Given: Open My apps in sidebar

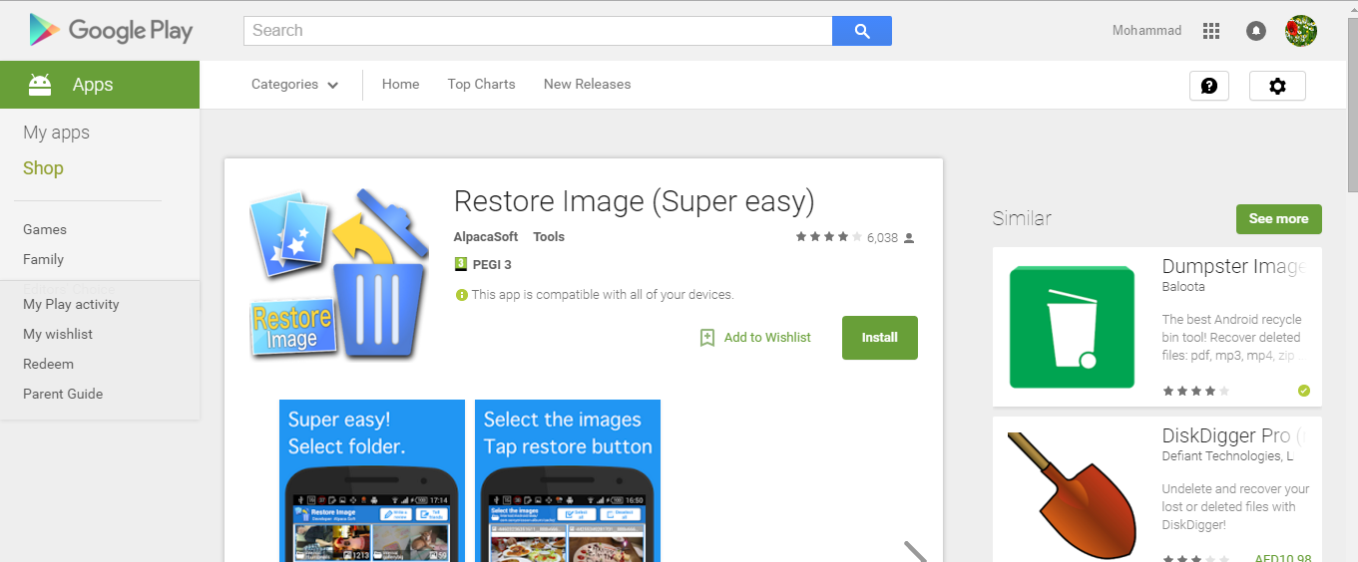Looking at the screenshot, I should pos(56,133).
